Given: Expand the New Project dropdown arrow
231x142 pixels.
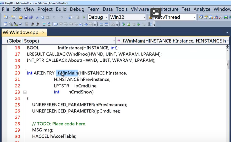Looking at the screenshot, I should 9,17.
